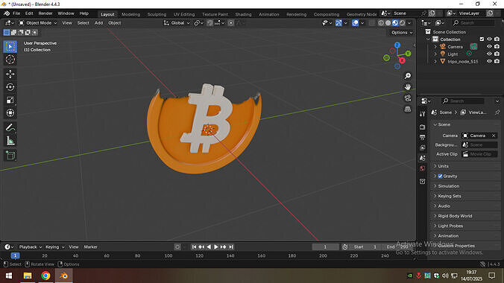Select the Transform tool
Screen dimensions: 504x283
[x=10, y=112]
